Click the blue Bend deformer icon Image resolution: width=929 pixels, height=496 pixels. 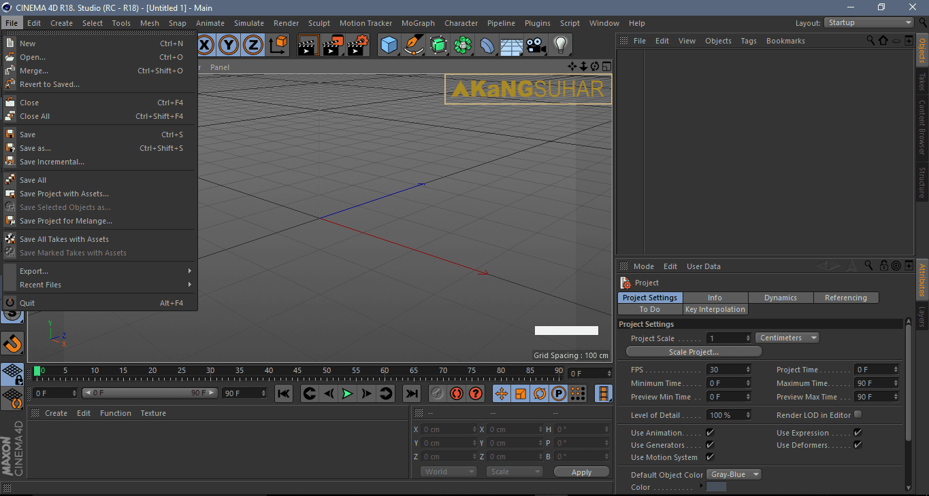[x=487, y=46]
